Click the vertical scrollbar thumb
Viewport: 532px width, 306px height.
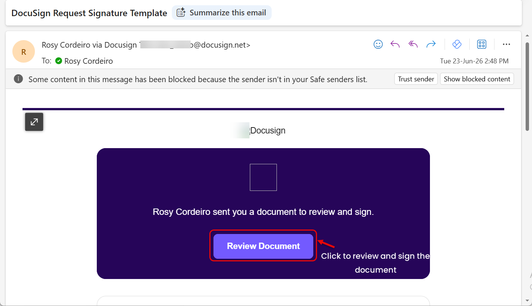[x=527, y=86]
